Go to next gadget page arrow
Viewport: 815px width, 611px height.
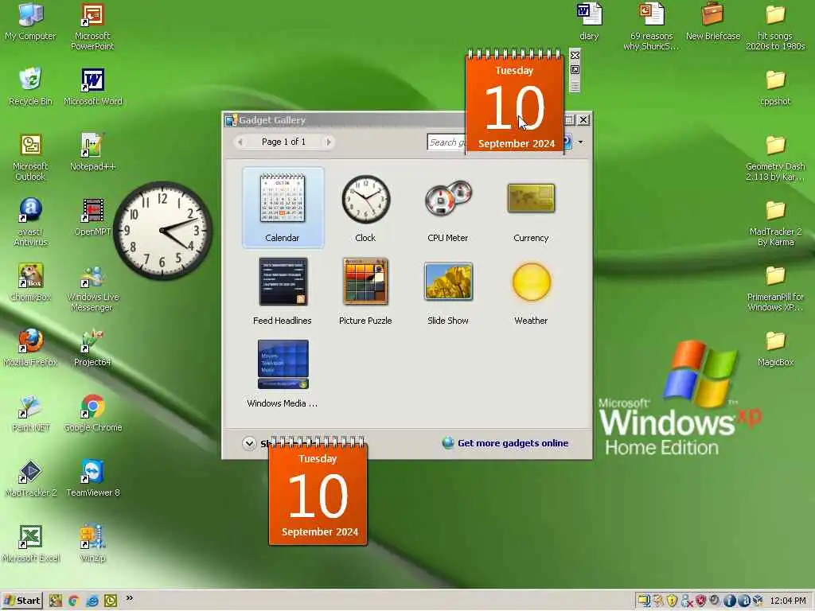[x=329, y=142]
